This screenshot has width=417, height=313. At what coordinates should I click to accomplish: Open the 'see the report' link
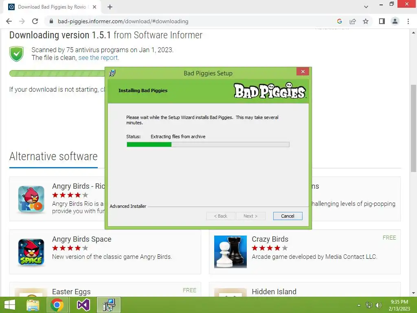[x=99, y=58]
